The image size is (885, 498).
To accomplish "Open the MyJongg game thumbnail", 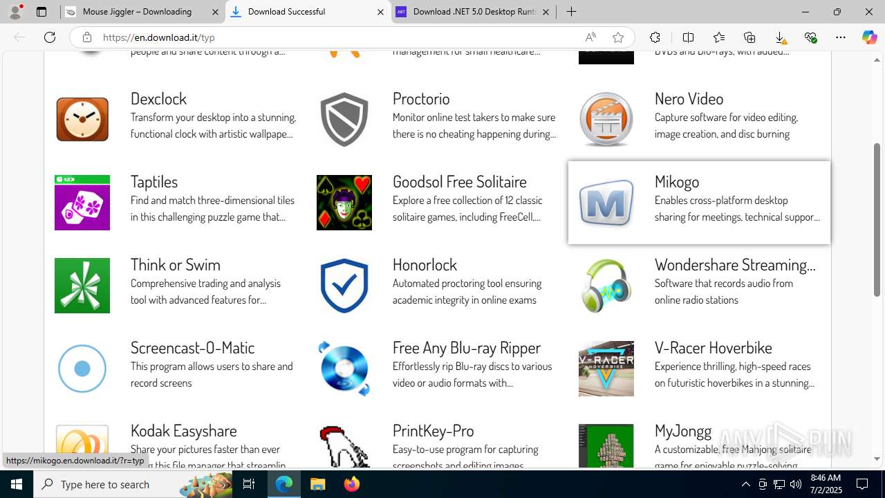I will [x=606, y=445].
